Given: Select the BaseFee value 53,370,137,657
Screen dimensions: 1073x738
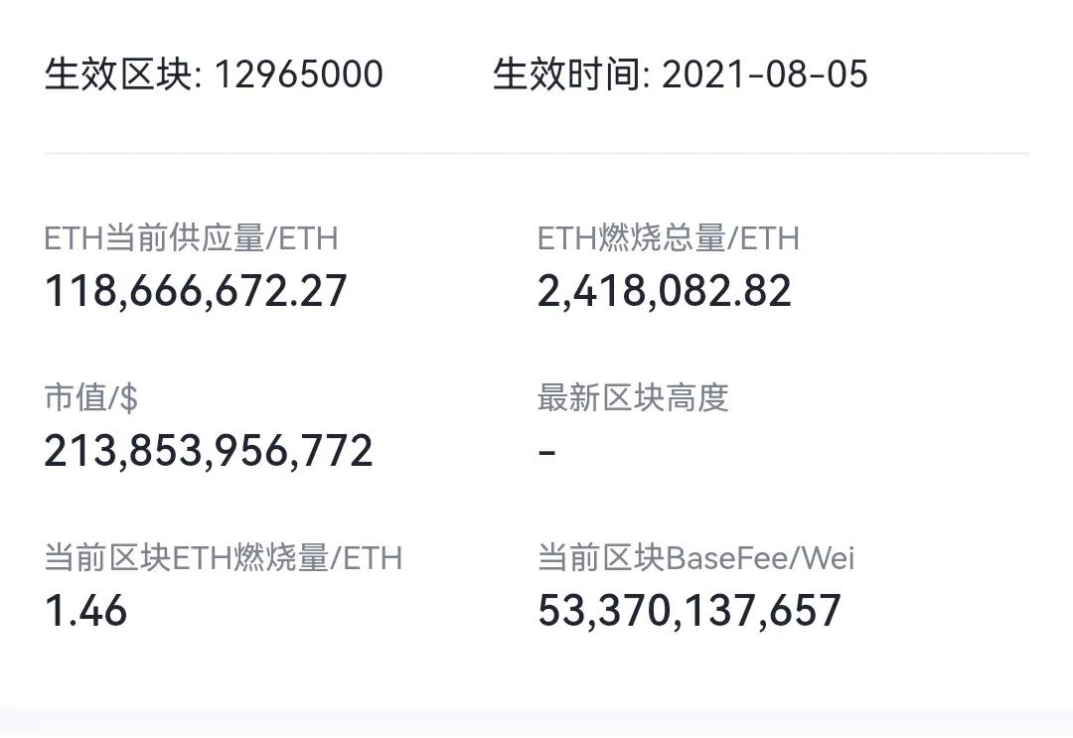Looking at the screenshot, I should click(x=690, y=610).
